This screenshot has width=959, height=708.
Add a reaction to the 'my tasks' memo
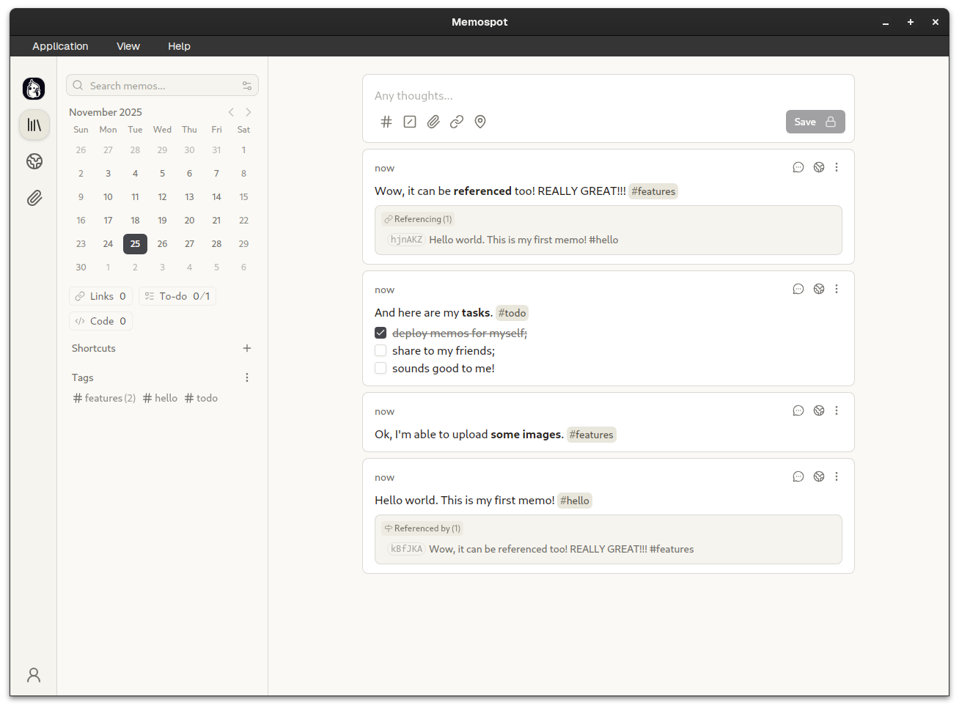819,290
